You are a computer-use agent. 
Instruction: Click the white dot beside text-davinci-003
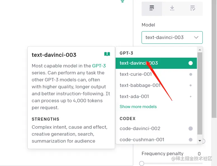[x=190, y=63]
